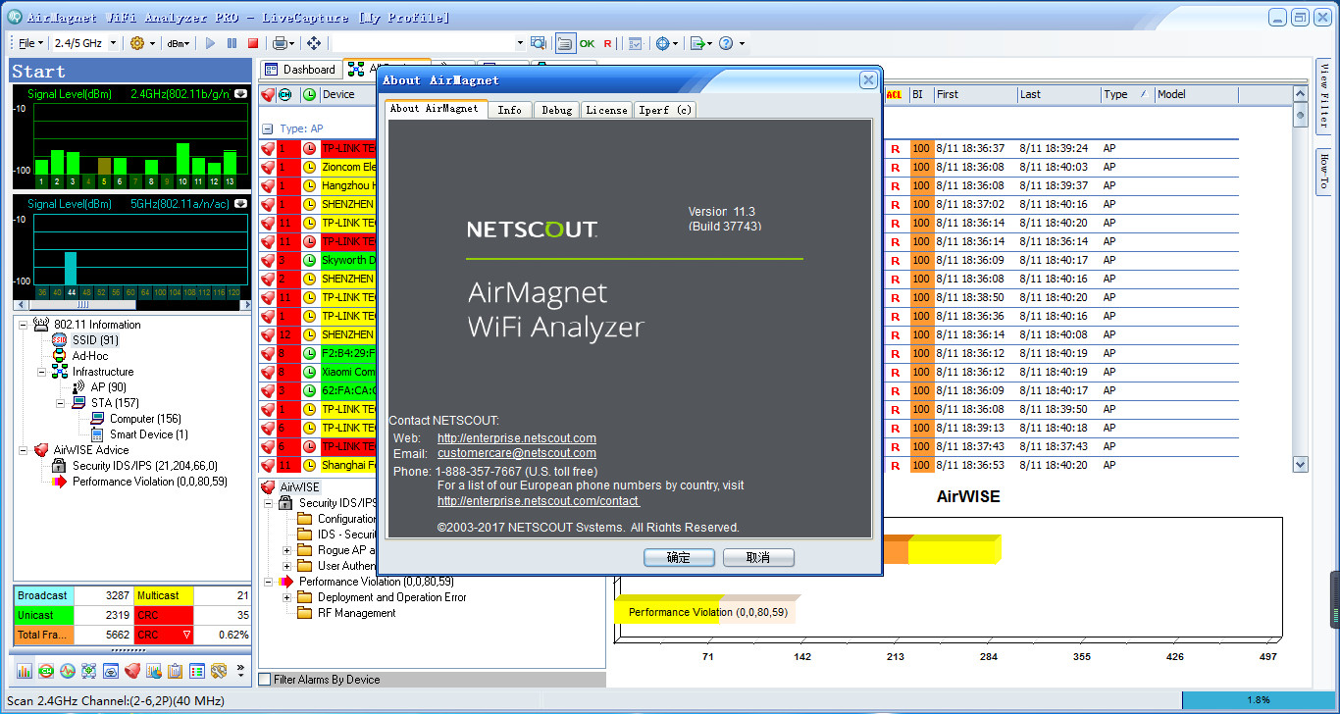This screenshot has width=1340, height=714.
Task: Toggle the green OK filter in toolbar
Action: [587, 43]
